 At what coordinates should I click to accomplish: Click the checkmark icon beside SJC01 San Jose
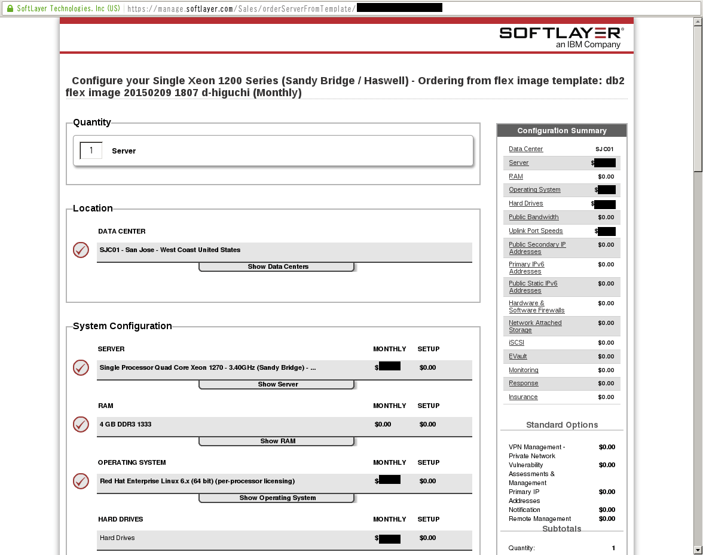coord(81,250)
